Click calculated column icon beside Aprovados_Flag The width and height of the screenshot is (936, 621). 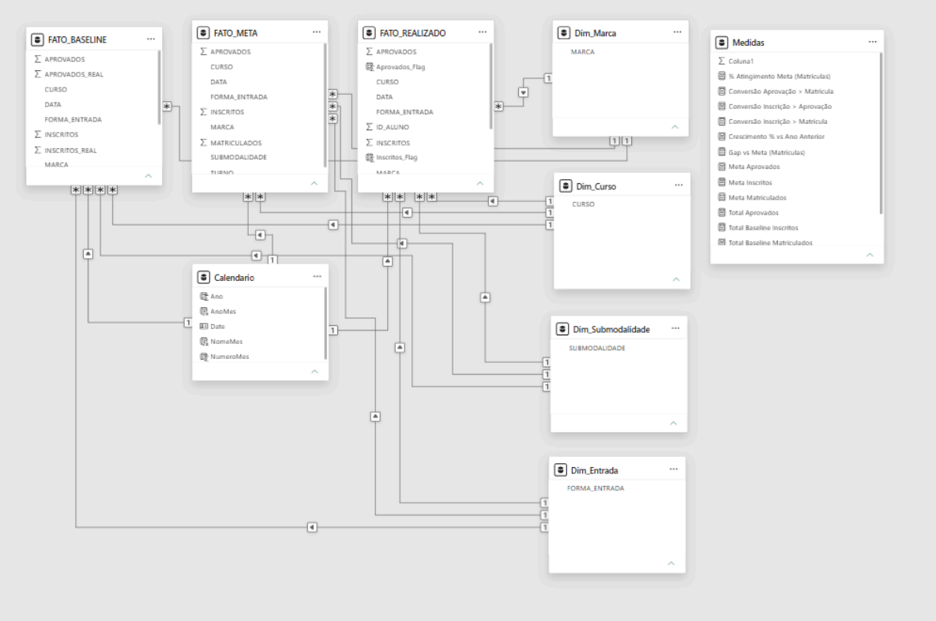point(370,67)
